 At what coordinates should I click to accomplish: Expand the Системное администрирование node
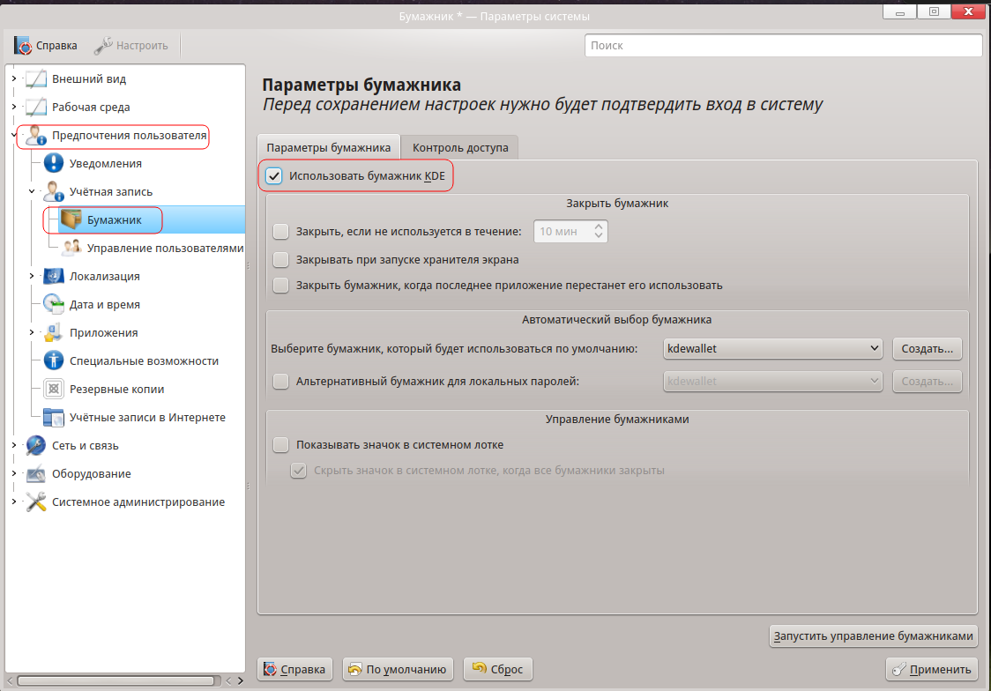click(x=14, y=502)
